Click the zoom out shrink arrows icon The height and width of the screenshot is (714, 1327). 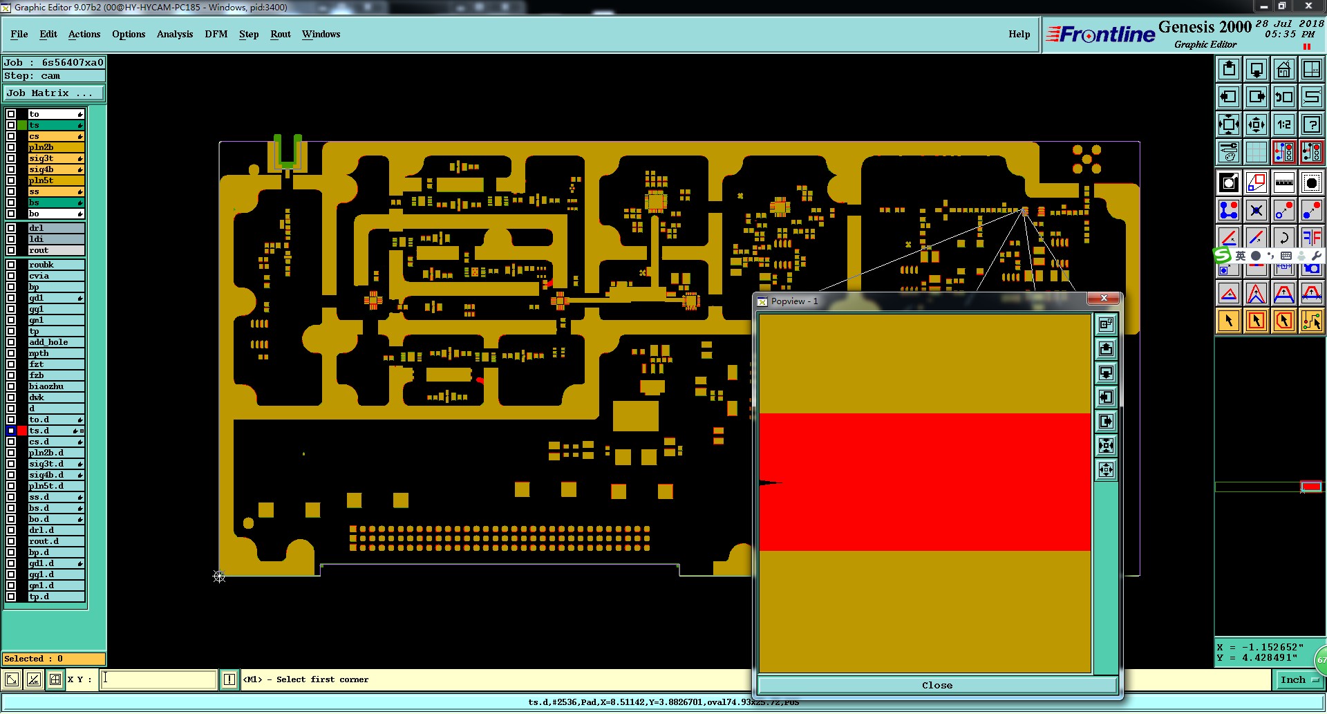click(1257, 124)
